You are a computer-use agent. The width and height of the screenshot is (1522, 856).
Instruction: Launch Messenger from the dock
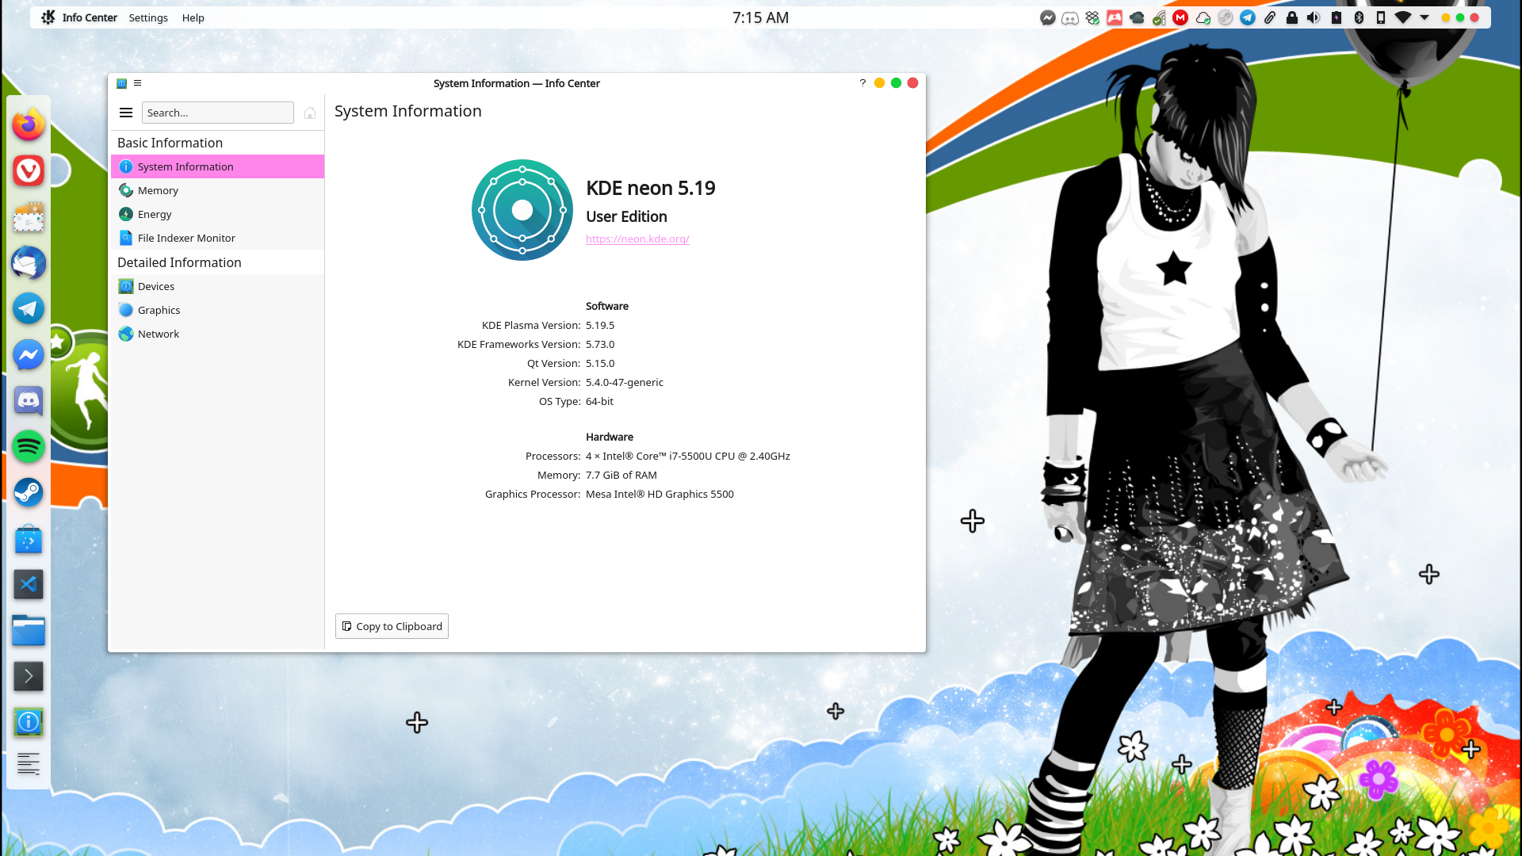pyautogui.click(x=29, y=354)
